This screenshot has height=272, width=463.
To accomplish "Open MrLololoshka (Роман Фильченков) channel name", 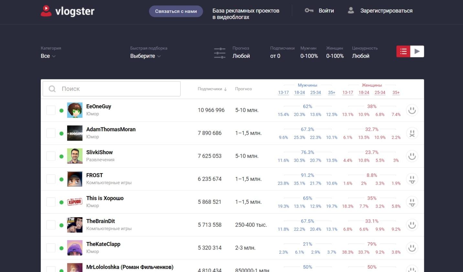I will coord(130,267).
